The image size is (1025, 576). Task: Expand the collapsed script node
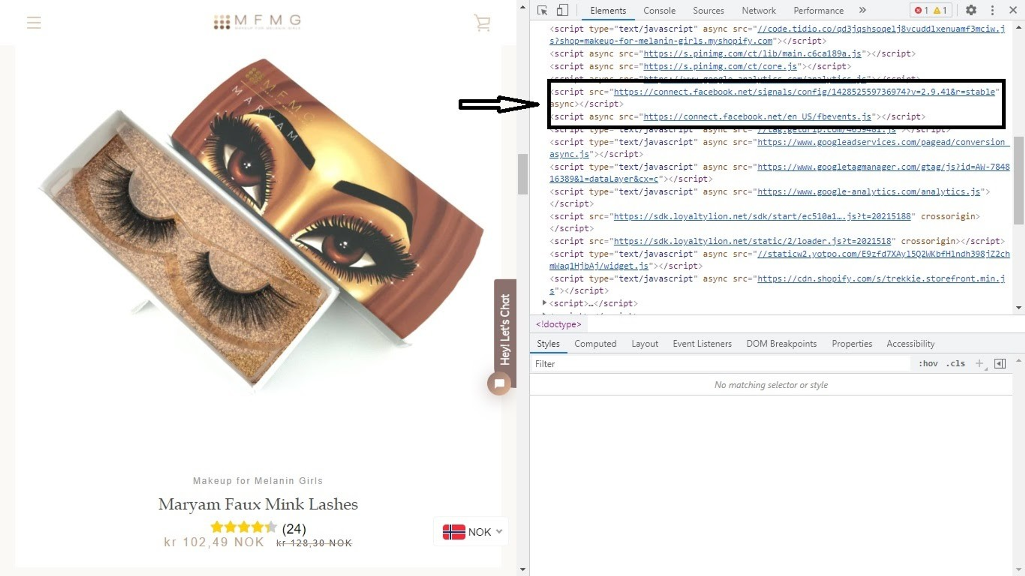[544, 303]
